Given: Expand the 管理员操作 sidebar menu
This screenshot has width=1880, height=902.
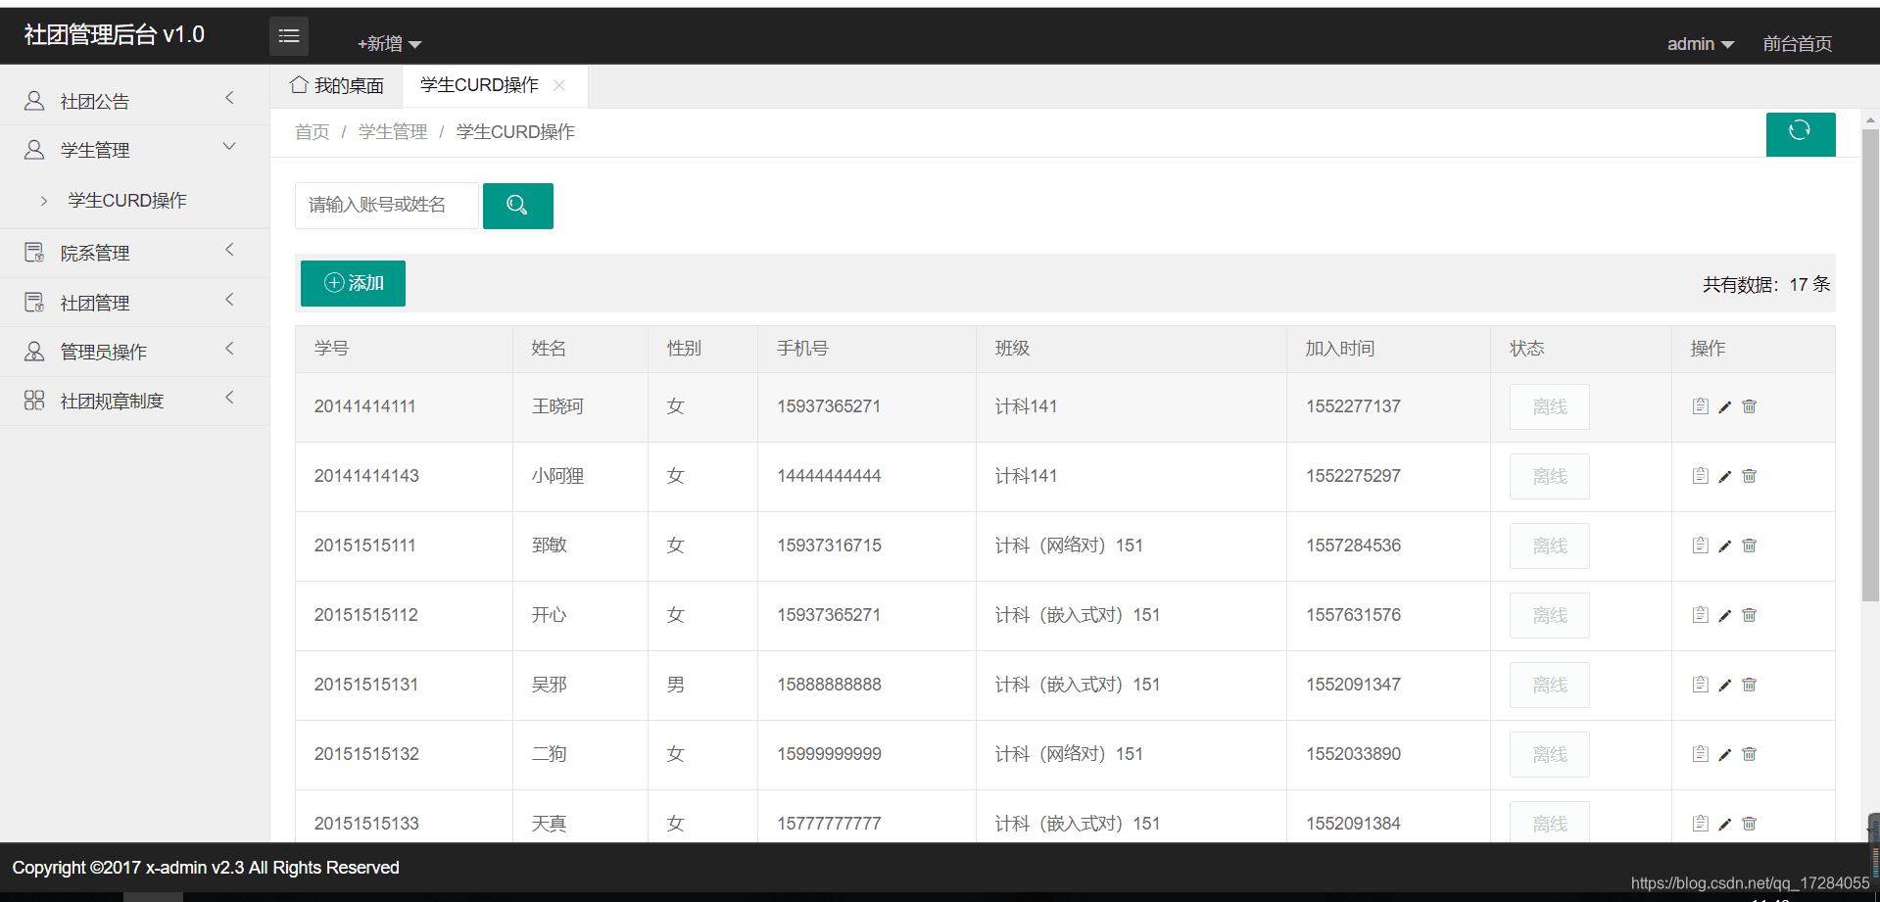Looking at the screenshot, I should (134, 352).
